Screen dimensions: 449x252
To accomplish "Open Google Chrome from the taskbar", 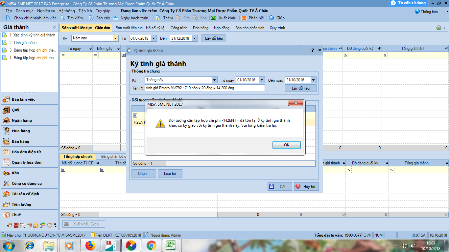I will click(151, 245).
